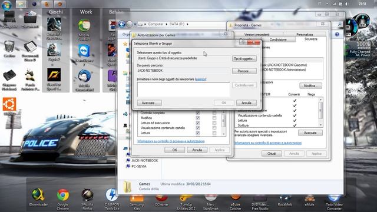
Task: Open access control info link in Autorizzazioni
Action: click(171, 141)
